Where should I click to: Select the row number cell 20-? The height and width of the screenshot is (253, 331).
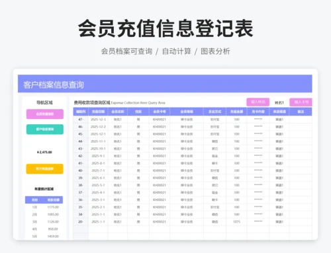81,222
